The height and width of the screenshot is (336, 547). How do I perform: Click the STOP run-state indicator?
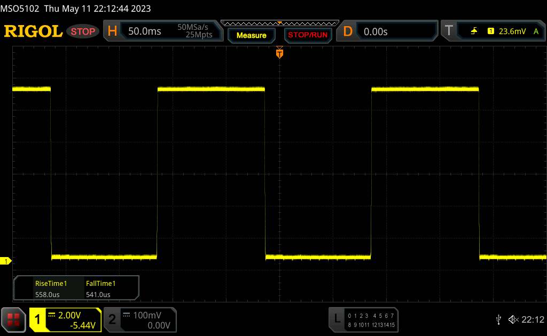83,31
